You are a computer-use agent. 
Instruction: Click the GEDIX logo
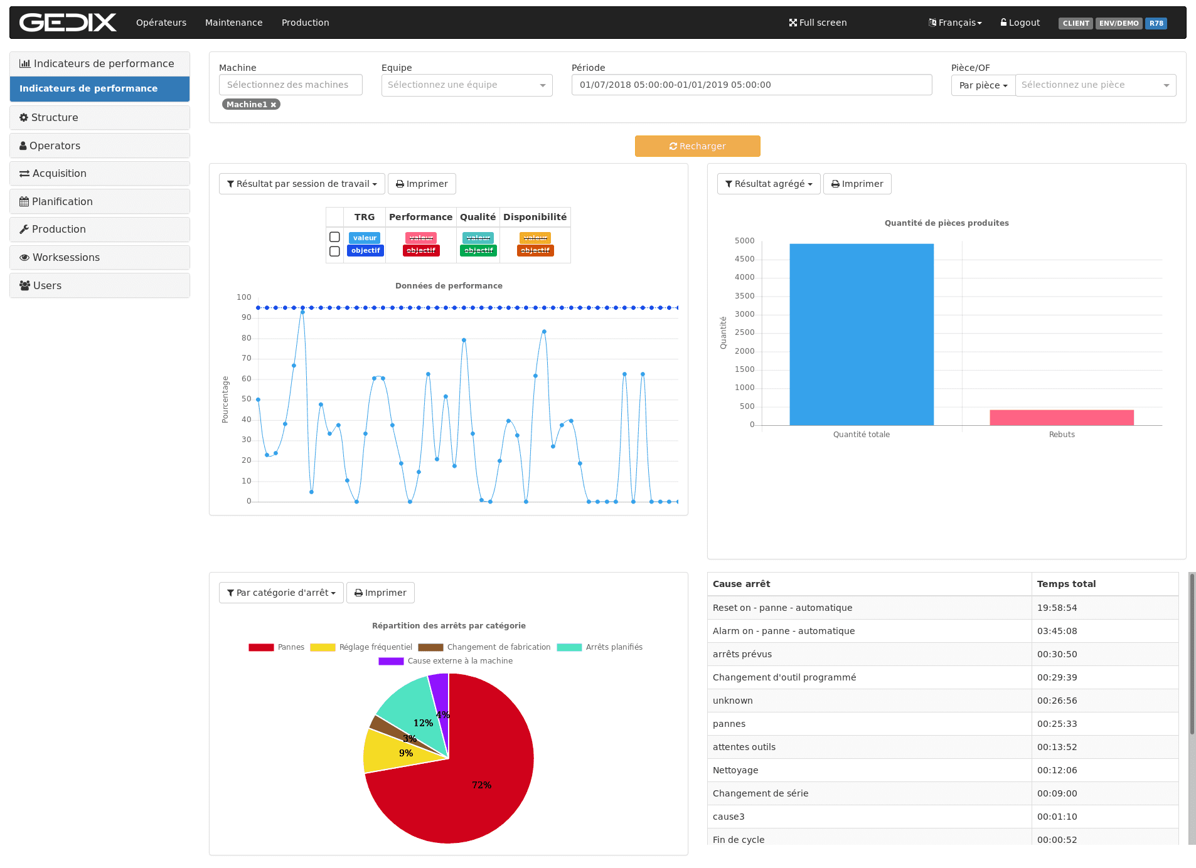click(68, 23)
